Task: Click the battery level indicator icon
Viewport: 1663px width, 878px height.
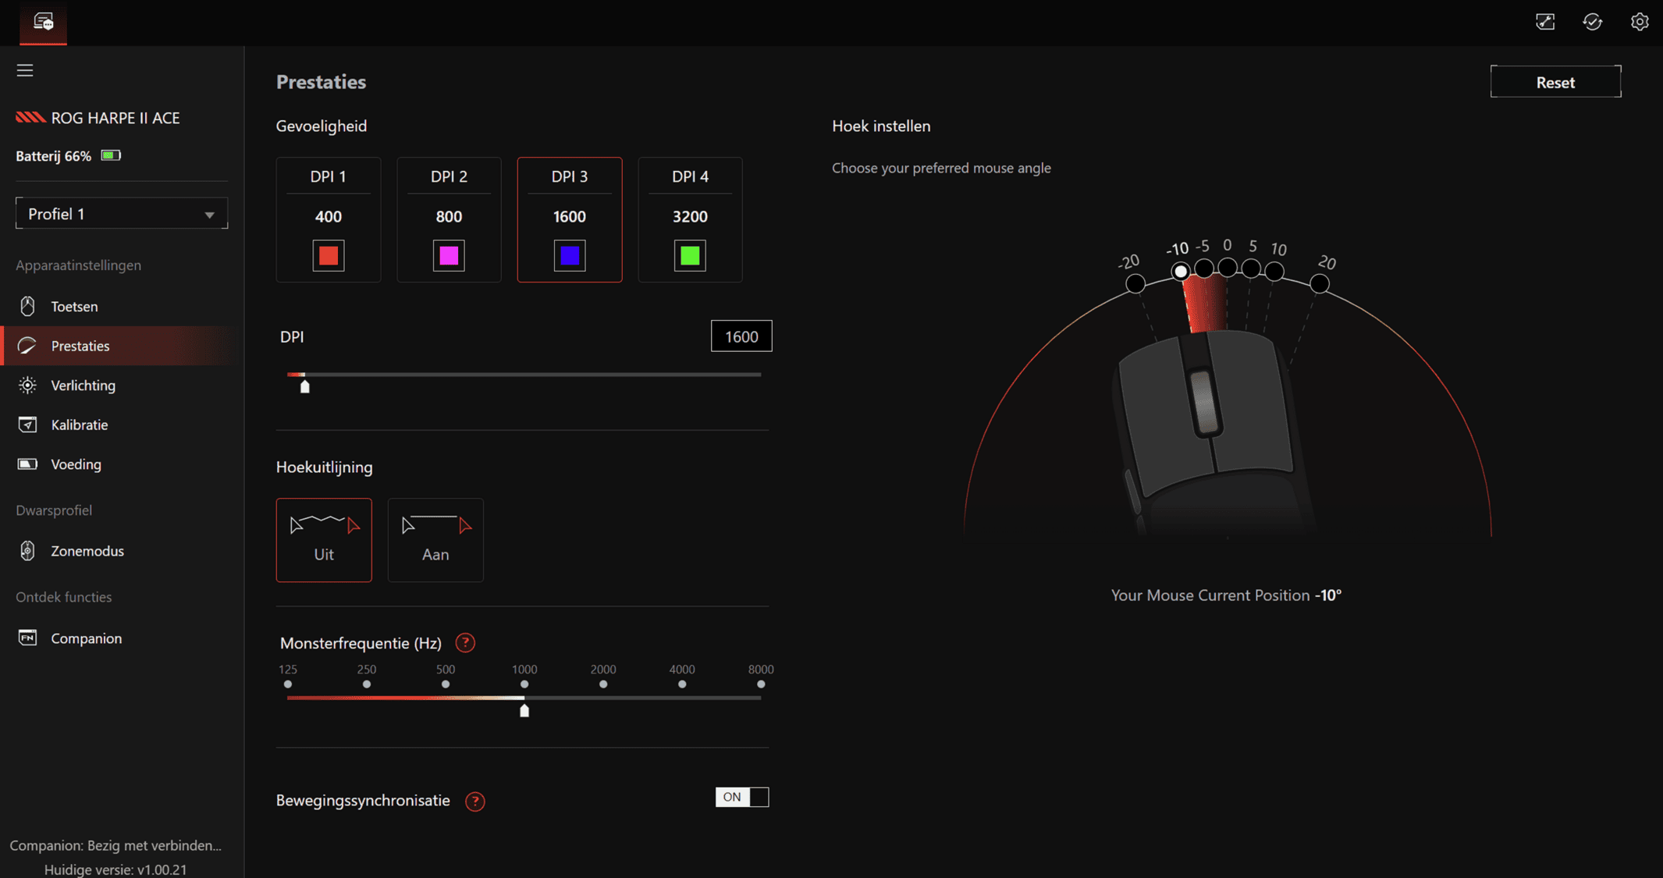Action: click(x=111, y=155)
